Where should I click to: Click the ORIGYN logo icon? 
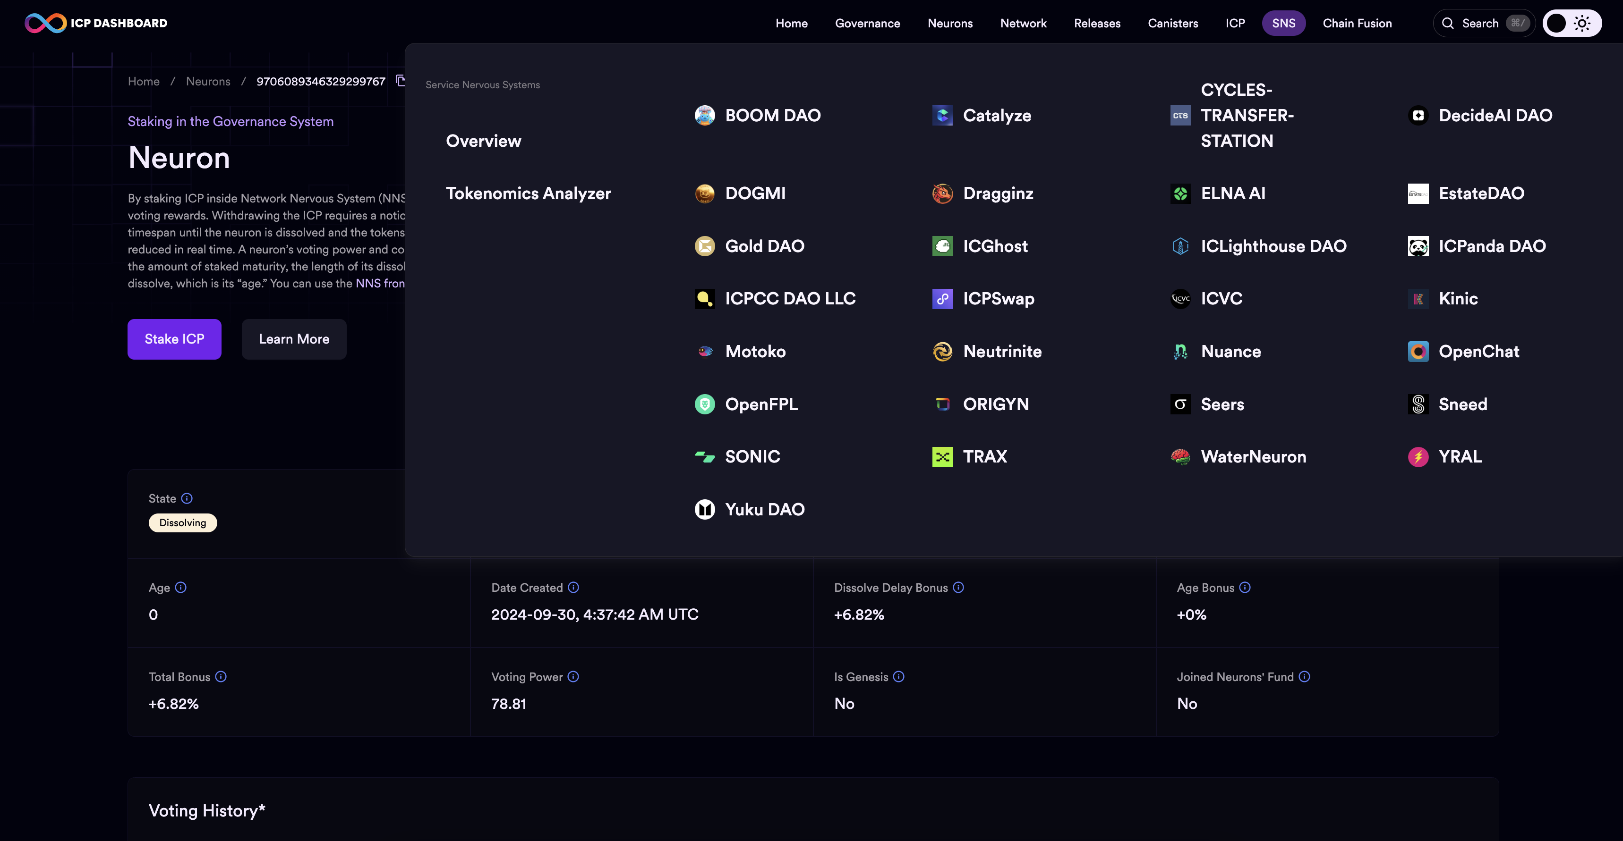[942, 404]
